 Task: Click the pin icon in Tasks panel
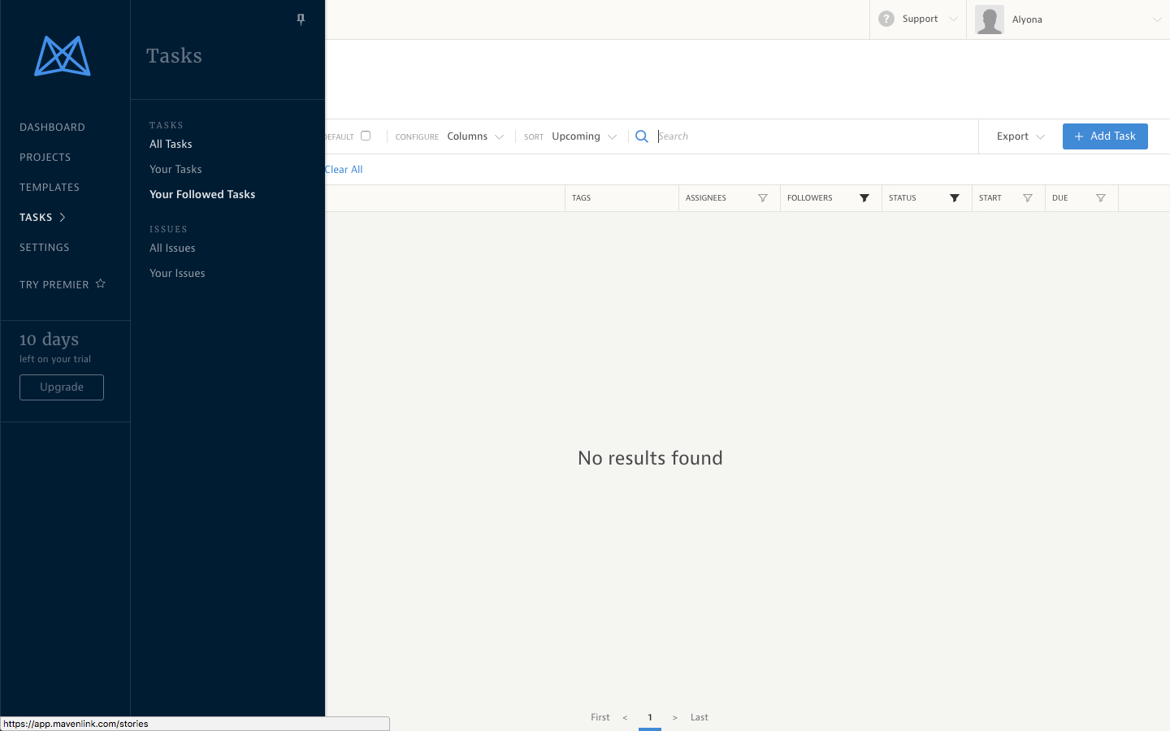pyautogui.click(x=301, y=19)
